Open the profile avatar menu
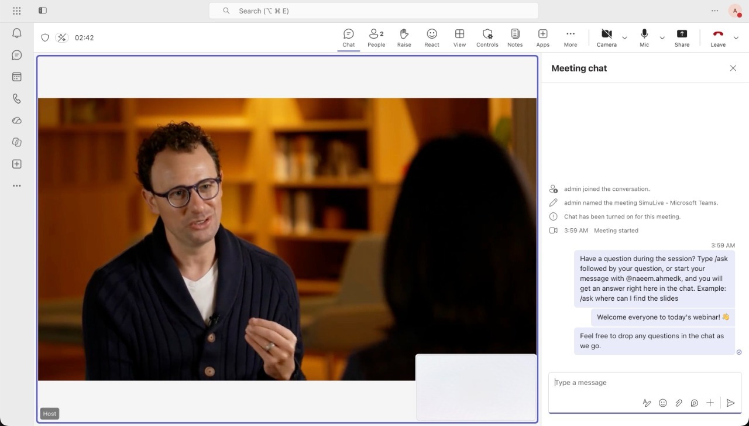Screen dimensions: 749x426 tap(735, 11)
